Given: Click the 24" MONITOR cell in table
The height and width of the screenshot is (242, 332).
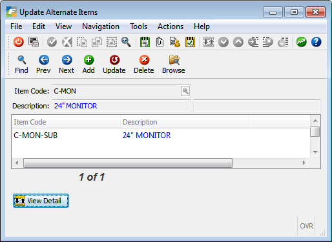Looking at the screenshot, I should click(x=147, y=136).
